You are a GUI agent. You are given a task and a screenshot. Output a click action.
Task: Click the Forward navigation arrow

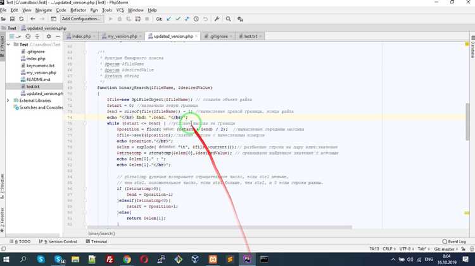point(42,19)
